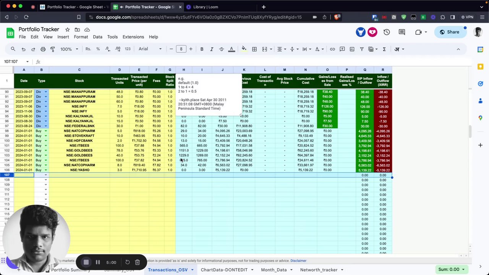Click the Create a filter funnel icon
Viewport: 489px width, 275px height.
(x=361, y=49)
